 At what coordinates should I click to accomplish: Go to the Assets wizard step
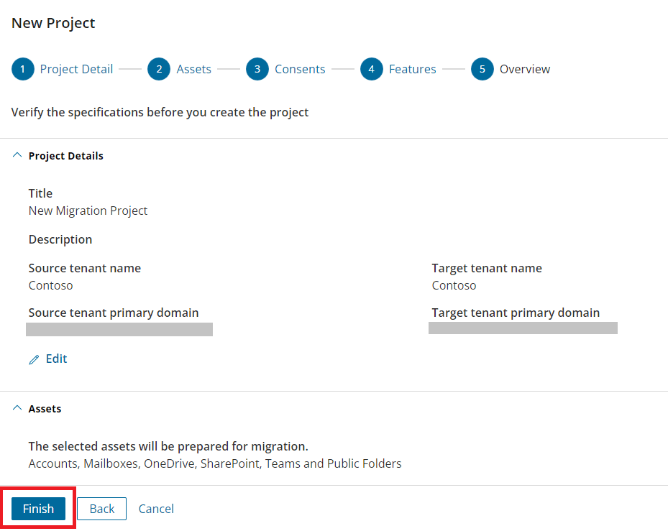point(194,69)
